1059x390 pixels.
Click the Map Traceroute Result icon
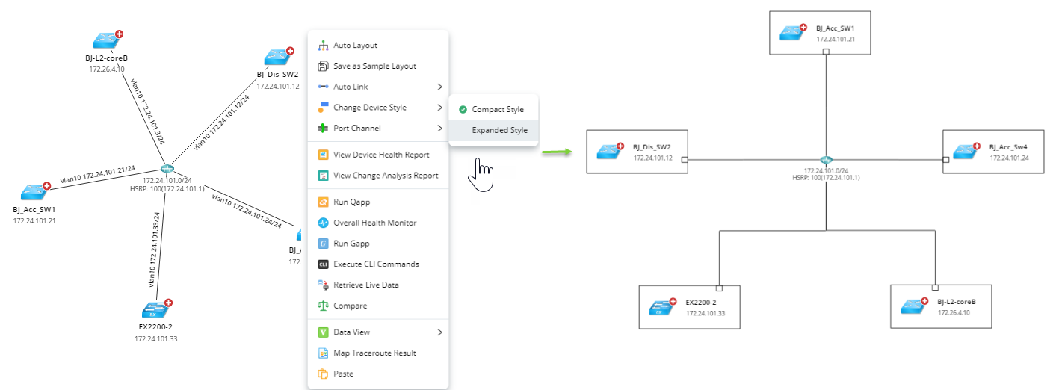click(324, 353)
